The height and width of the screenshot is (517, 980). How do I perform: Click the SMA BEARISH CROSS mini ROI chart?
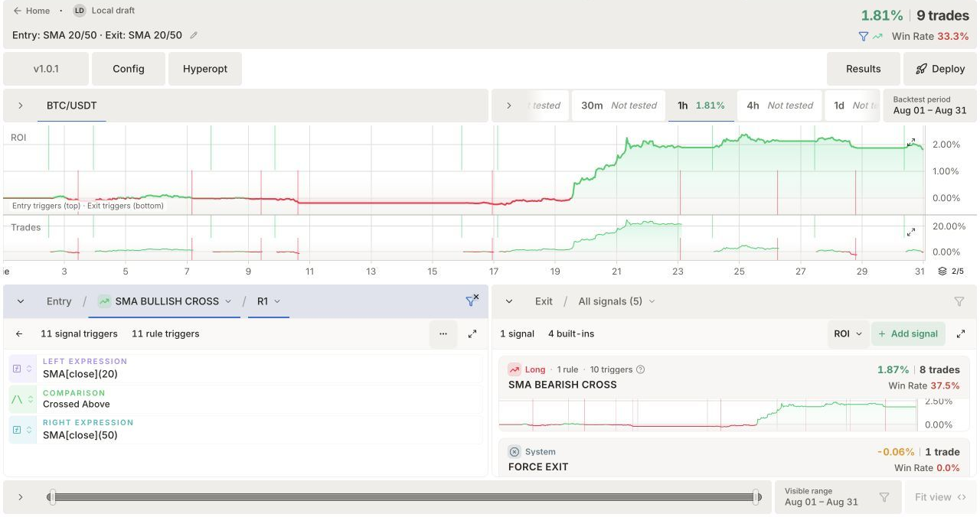coord(707,415)
